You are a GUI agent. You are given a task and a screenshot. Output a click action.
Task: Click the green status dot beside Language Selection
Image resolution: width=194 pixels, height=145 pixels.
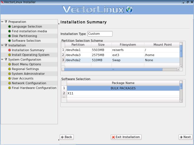click(x=9, y=27)
